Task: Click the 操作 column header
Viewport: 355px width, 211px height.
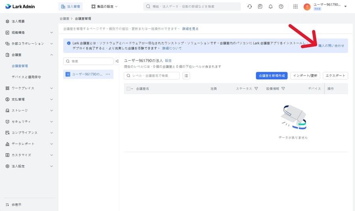Action: (330, 89)
